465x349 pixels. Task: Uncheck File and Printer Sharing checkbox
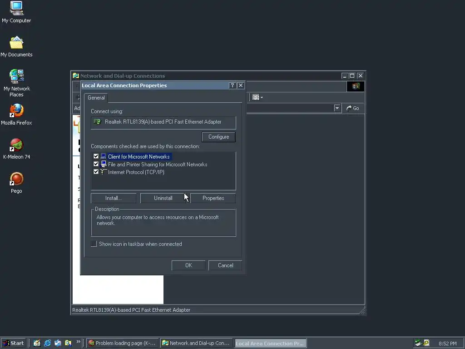[x=96, y=164]
